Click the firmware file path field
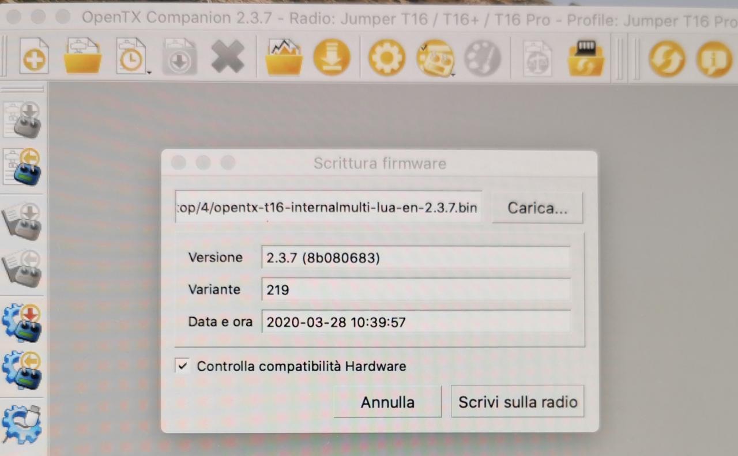This screenshot has width=738, height=456. point(328,208)
